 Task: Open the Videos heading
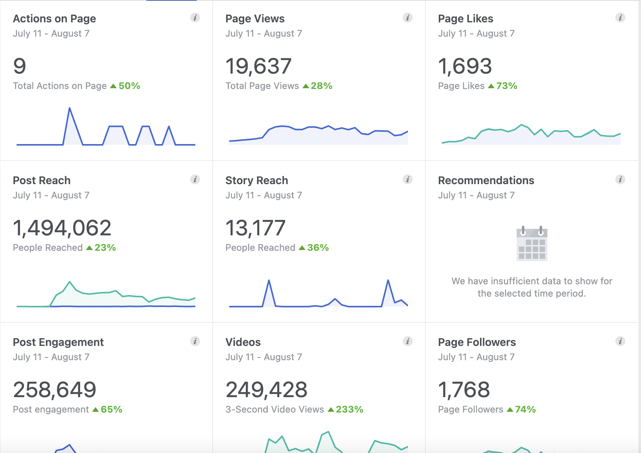243,342
